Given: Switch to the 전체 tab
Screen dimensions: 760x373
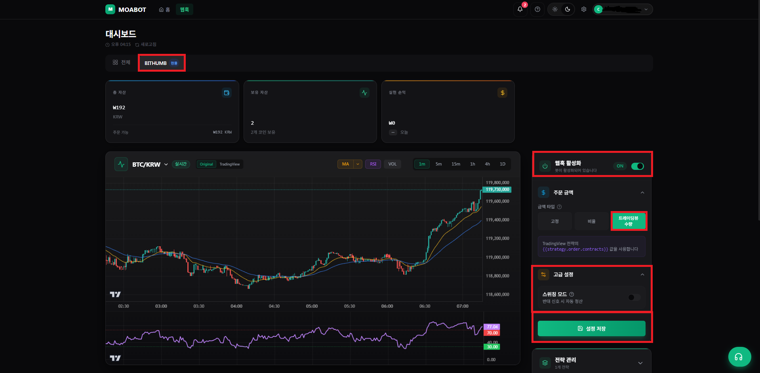Looking at the screenshot, I should 122,63.
